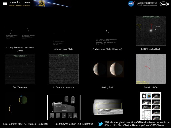Open the Jupiter limb diagram thumbnail

(x=64, y=107)
